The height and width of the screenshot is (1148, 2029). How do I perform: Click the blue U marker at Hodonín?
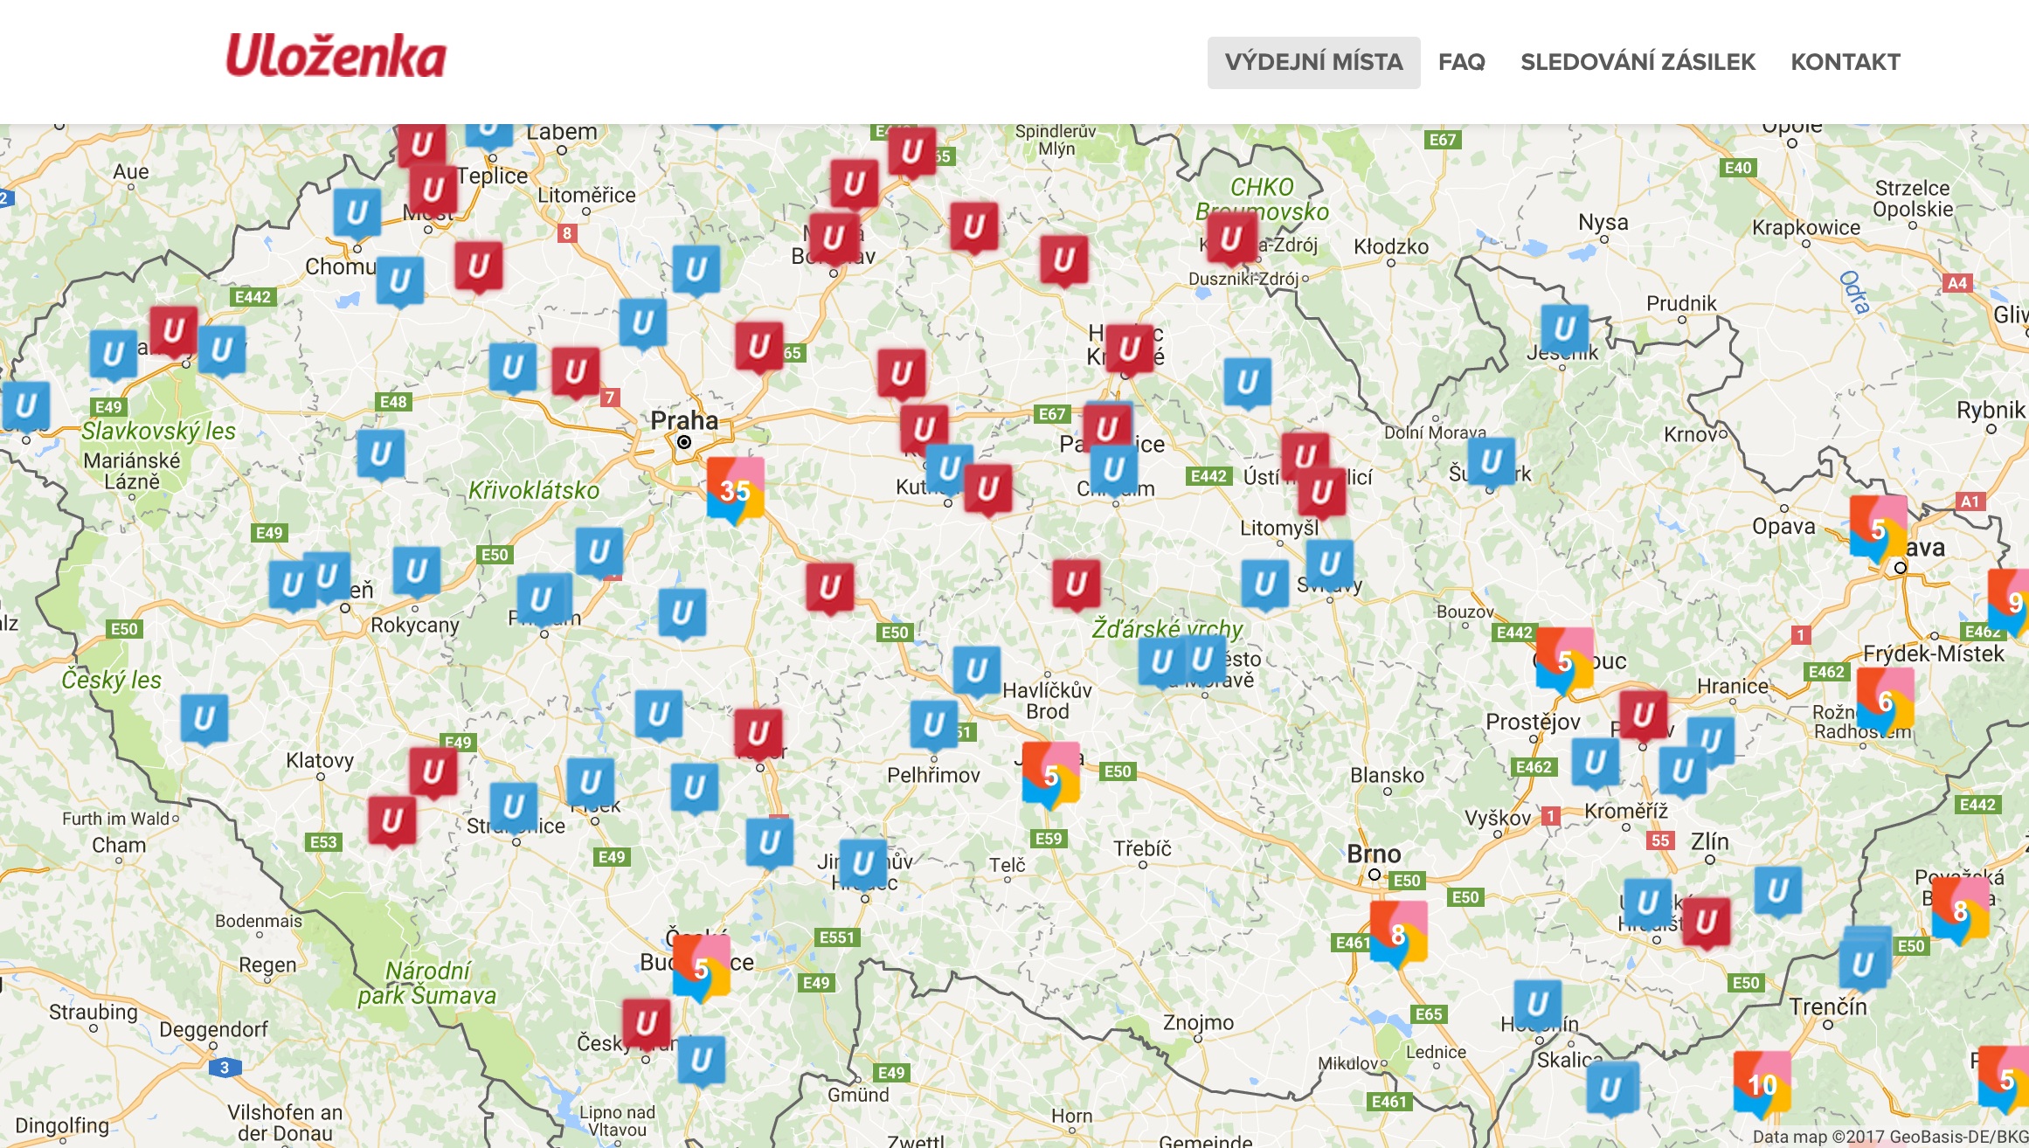click(1537, 1006)
